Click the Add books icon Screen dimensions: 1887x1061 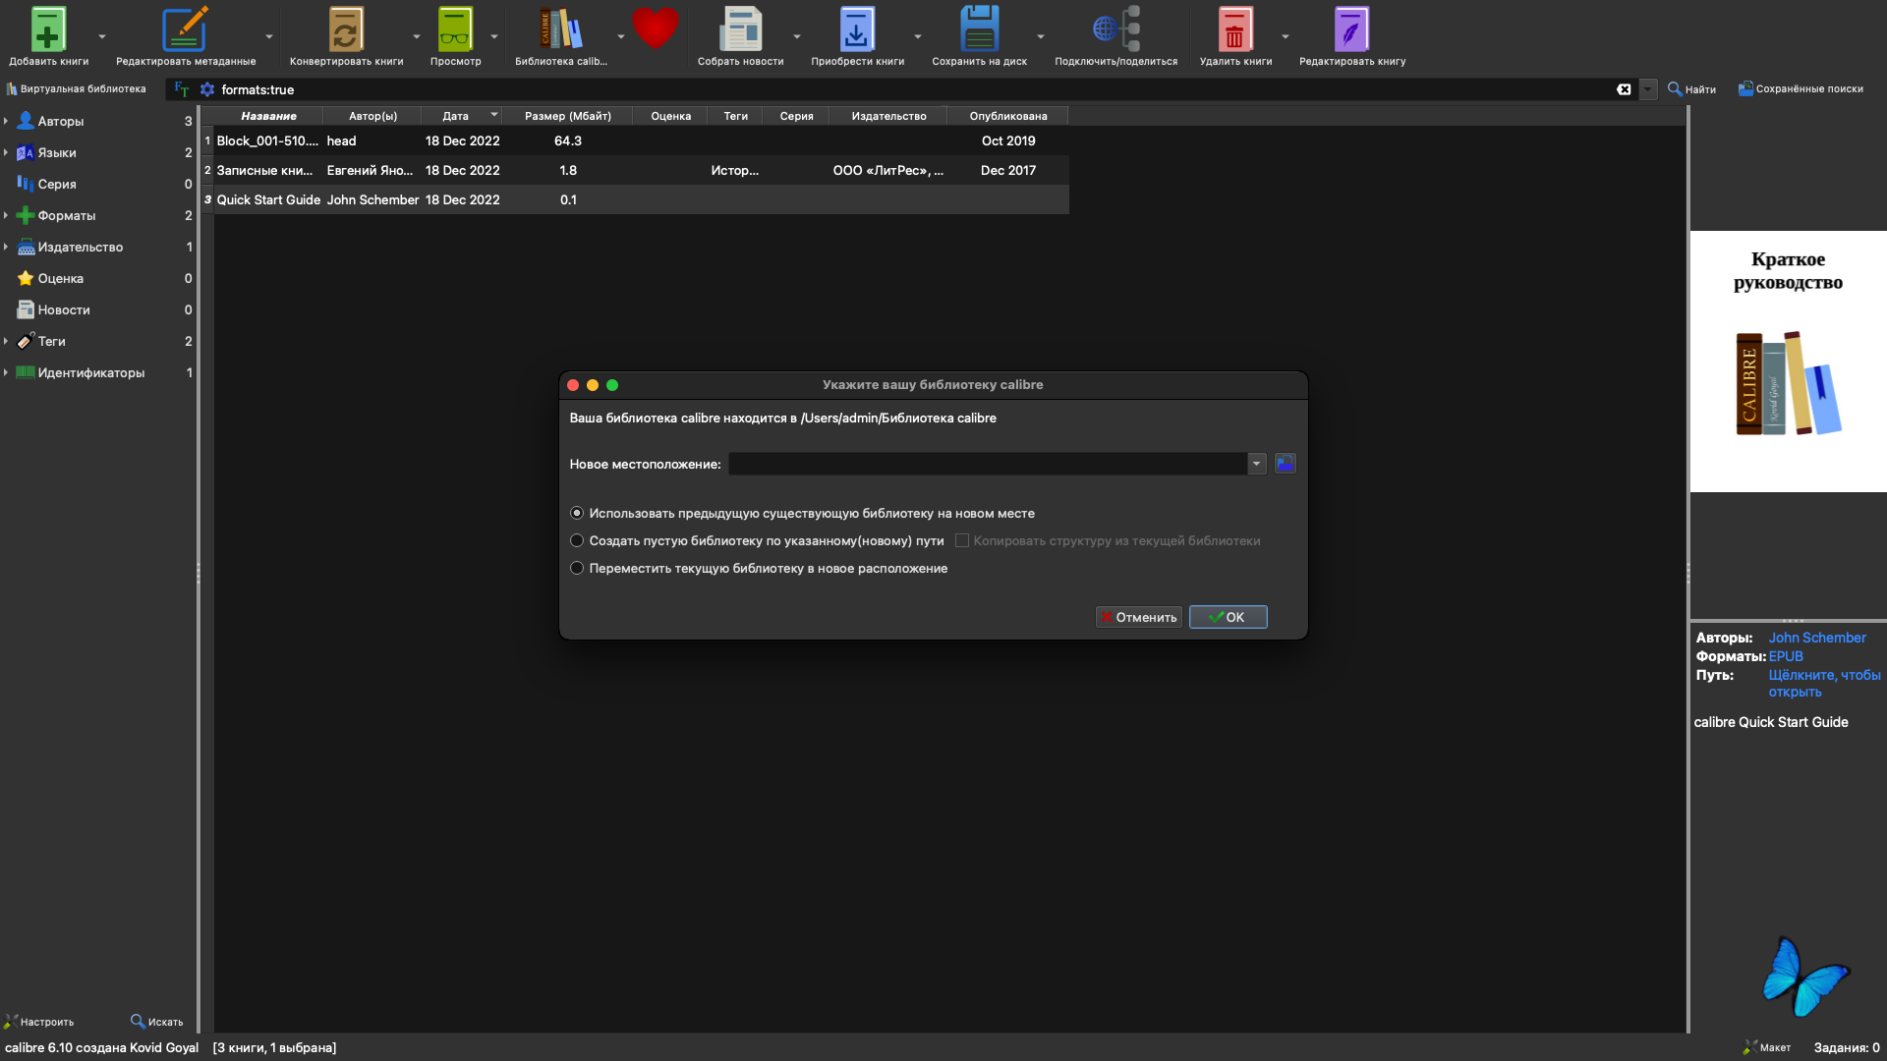pos(47,29)
